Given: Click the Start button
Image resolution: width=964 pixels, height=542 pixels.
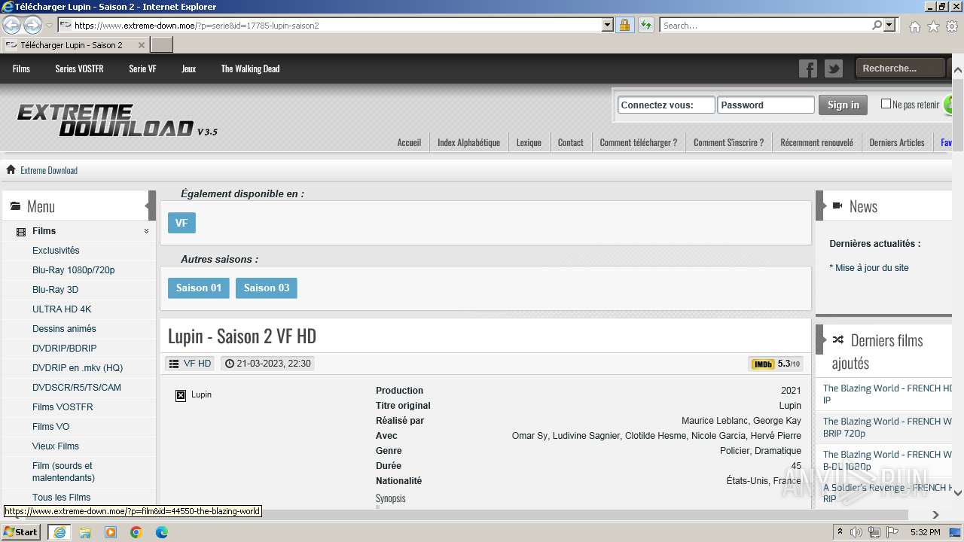Looking at the screenshot, I should pos(21,532).
